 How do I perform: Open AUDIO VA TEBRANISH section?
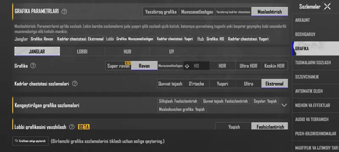(x=316, y=119)
